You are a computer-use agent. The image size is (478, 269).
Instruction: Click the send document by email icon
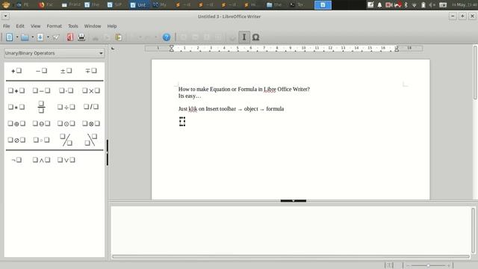coord(56,37)
